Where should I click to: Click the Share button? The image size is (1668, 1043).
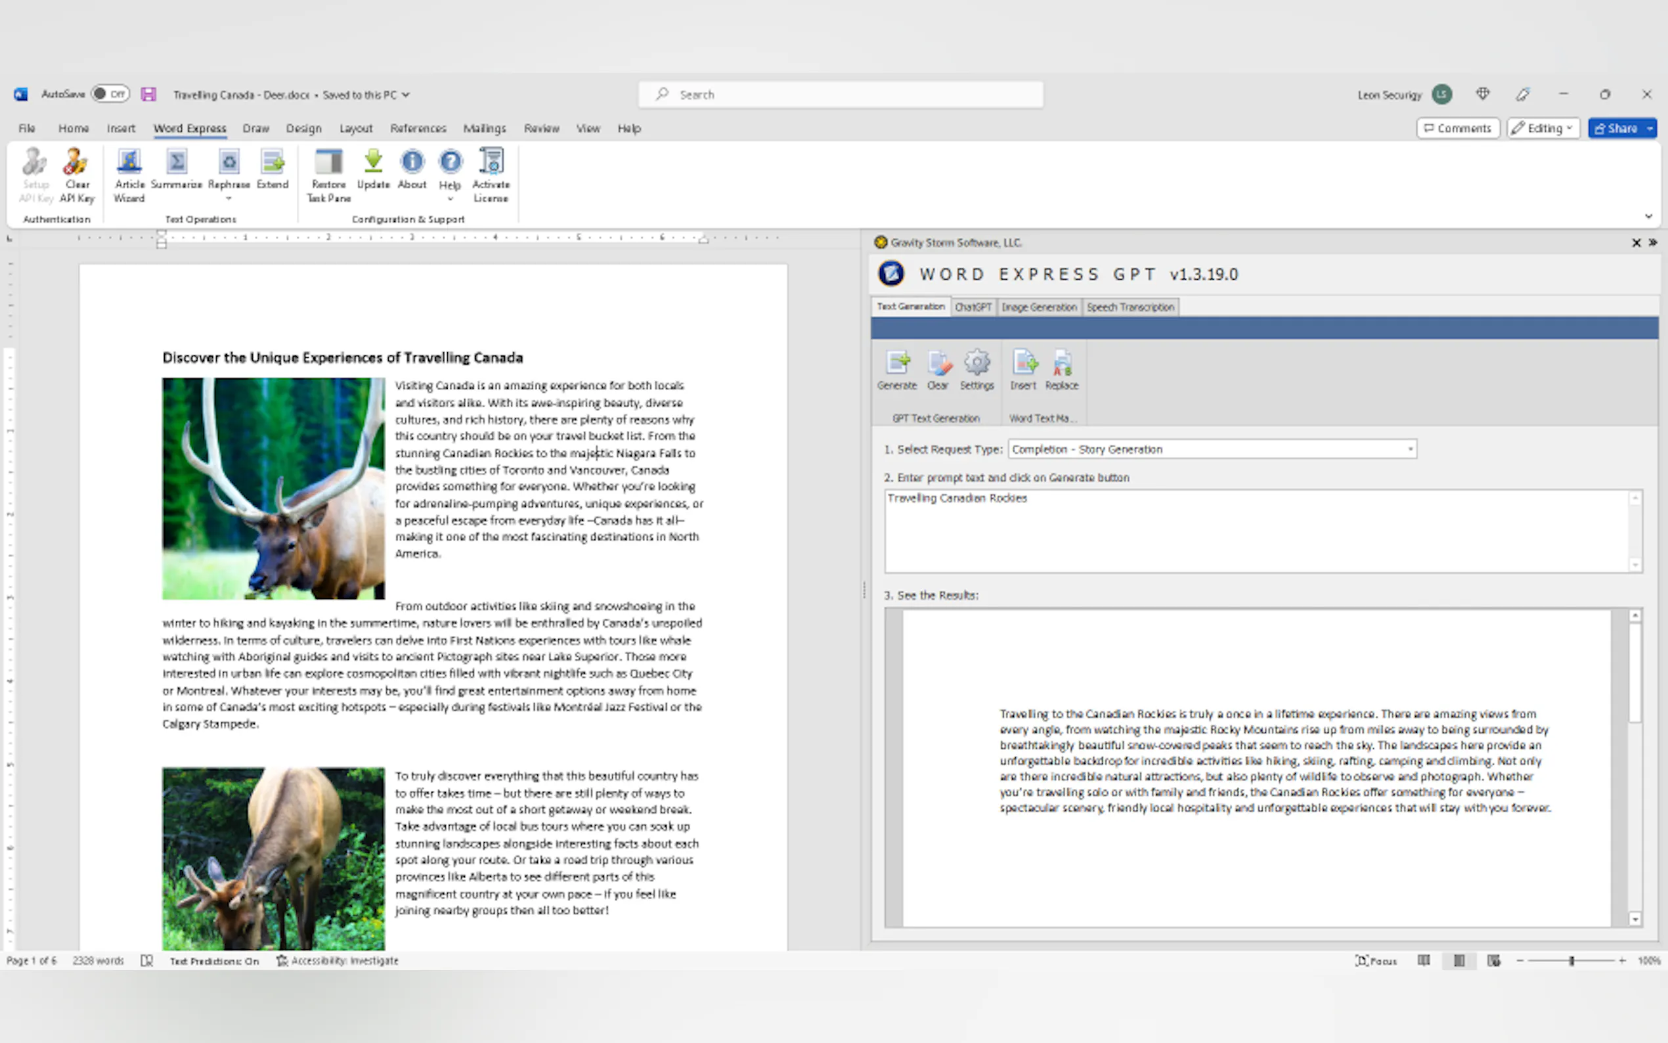1615,128
